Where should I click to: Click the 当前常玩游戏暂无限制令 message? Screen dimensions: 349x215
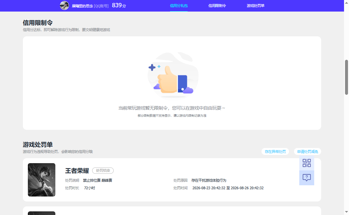click(172, 108)
